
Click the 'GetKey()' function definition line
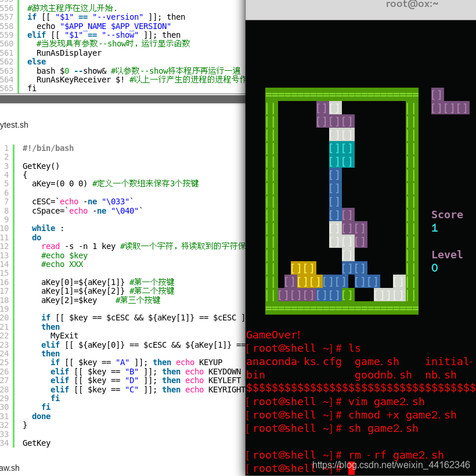(x=41, y=166)
